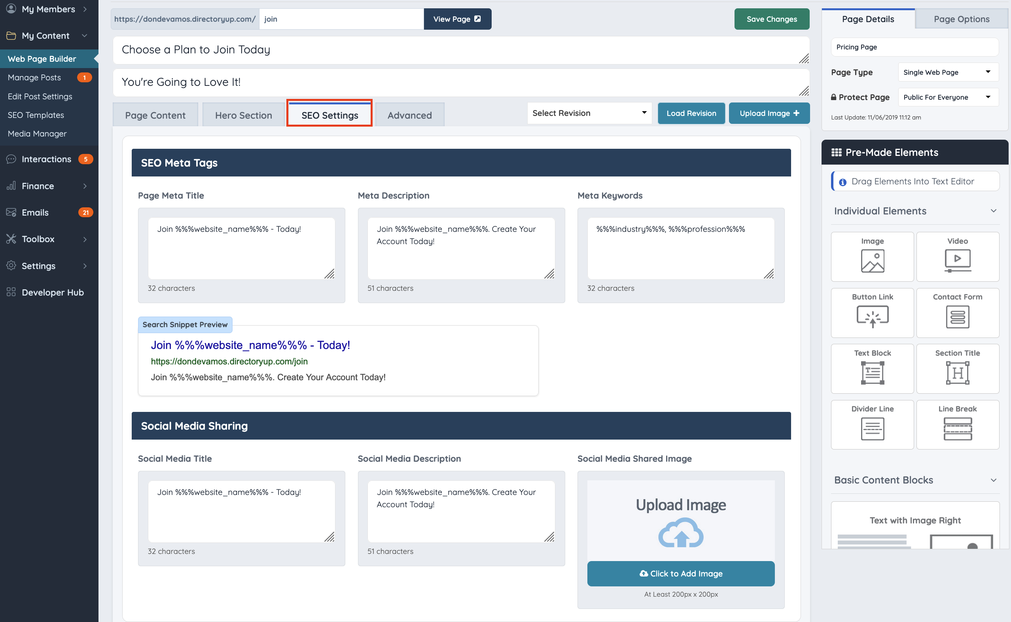Click the Video element icon
1011x622 pixels.
click(x=957, y=261)
